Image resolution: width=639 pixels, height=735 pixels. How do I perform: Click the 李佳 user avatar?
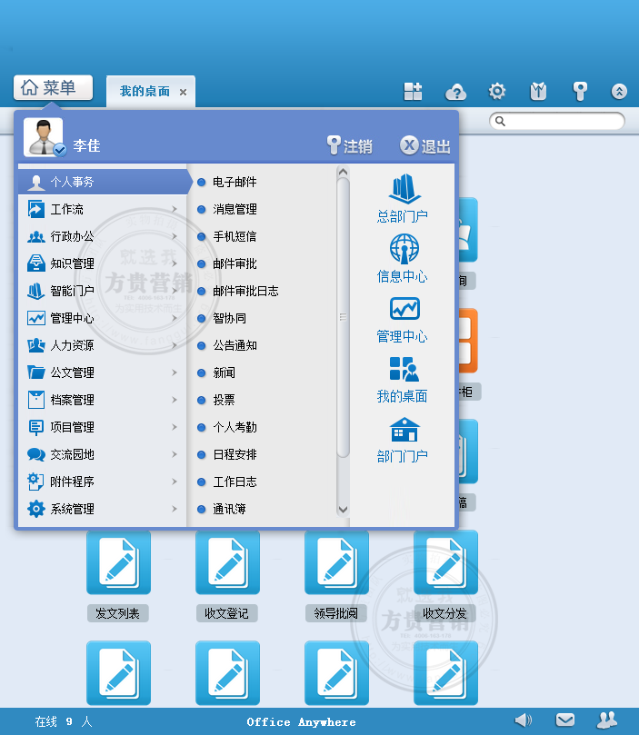click(x=44, y=137)
